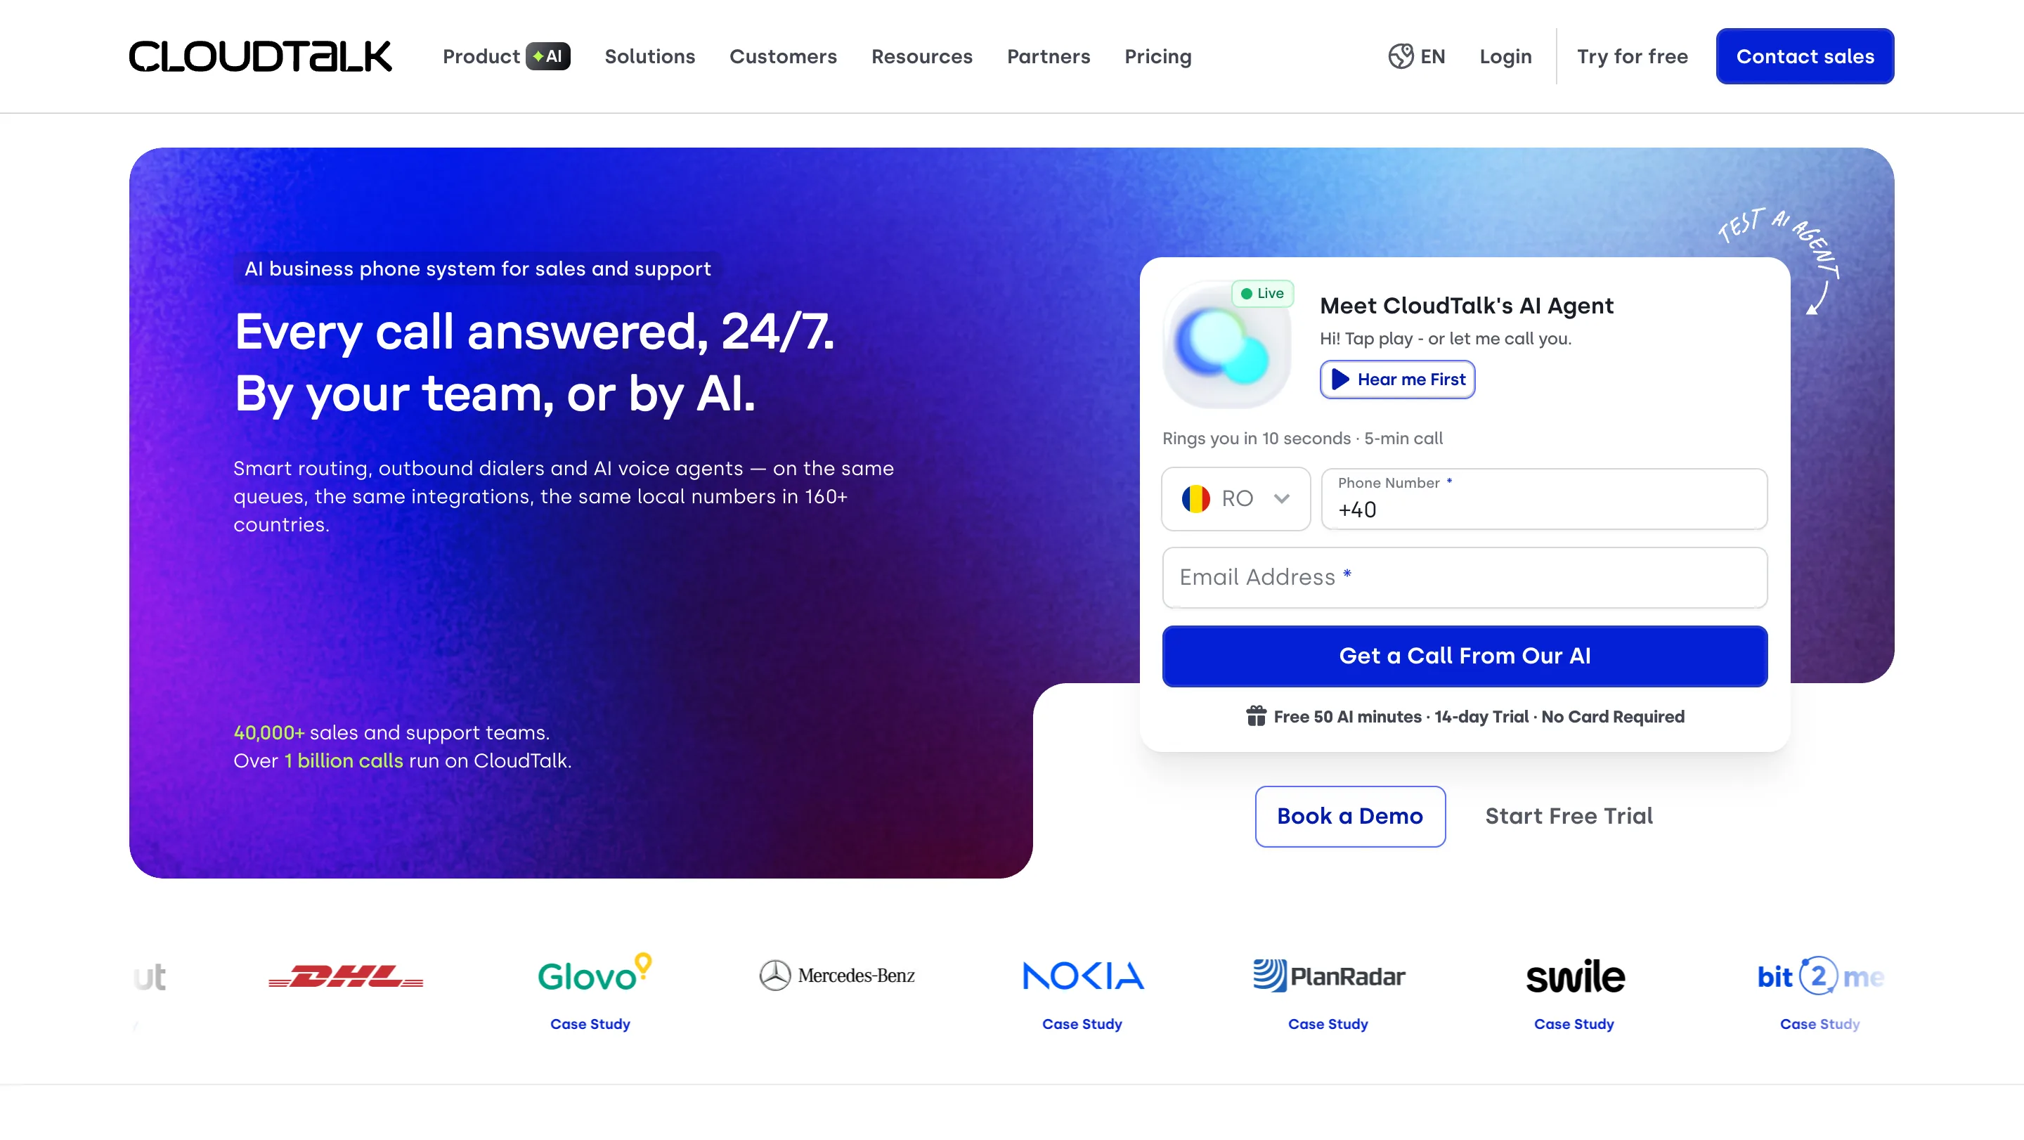This screenshot has height=1140, width=2024.
Task: Open the Login link
Action: [1505, 56]
